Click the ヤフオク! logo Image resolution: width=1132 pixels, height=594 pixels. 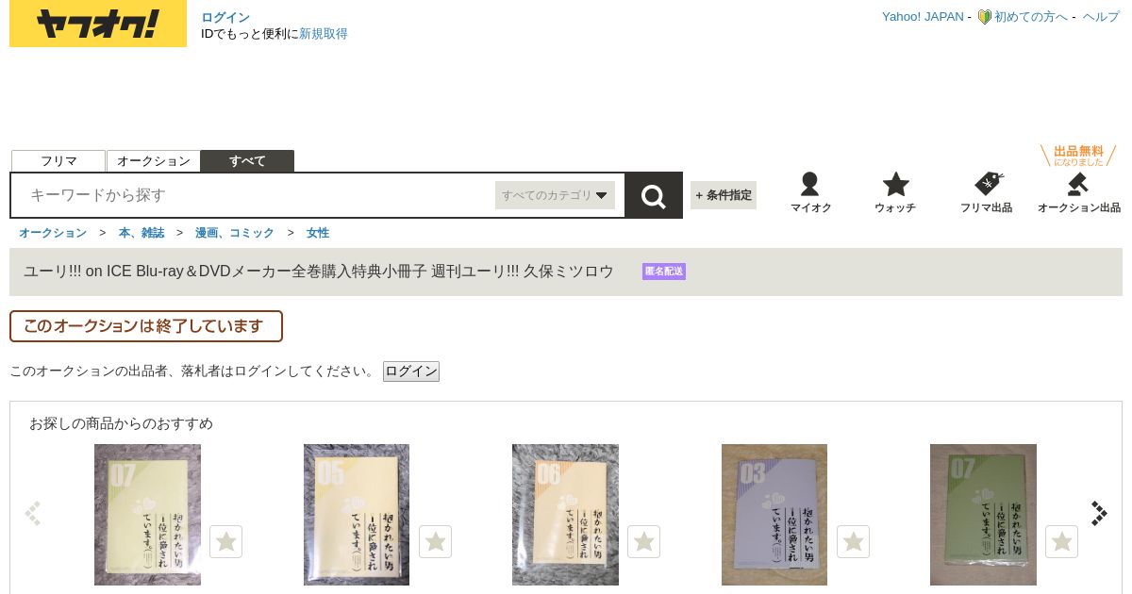tap(98, 24)
